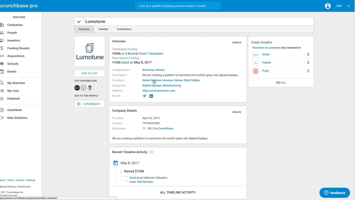Click the company lookup search field

(x=177, y=6)
